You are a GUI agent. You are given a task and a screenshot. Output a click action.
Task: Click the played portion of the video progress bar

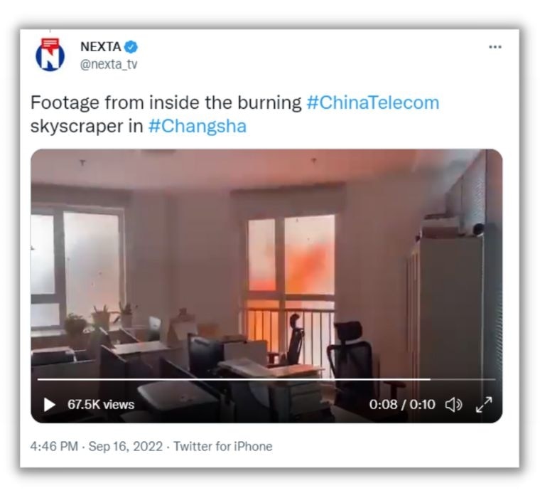(234, 379)
